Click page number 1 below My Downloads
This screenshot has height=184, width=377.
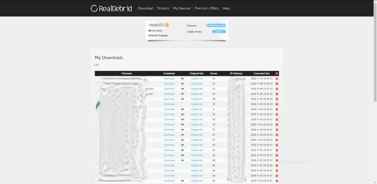(x=97, y=65)
